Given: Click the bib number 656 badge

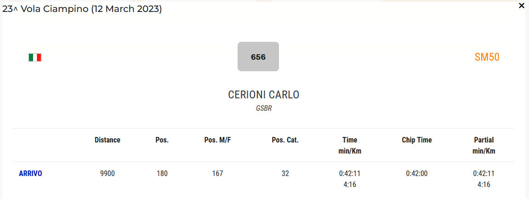Looking at the screenshot, I should pos(258,57).
